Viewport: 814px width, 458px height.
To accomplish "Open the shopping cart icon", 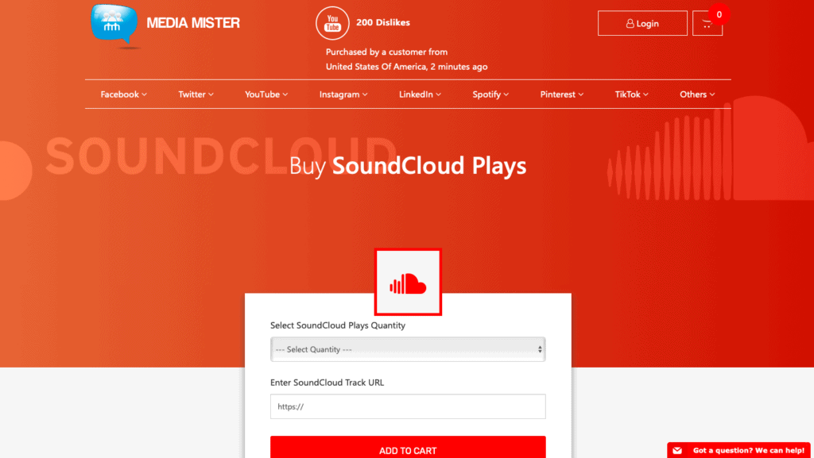I will pyautogui.click(x=707, y=23).
